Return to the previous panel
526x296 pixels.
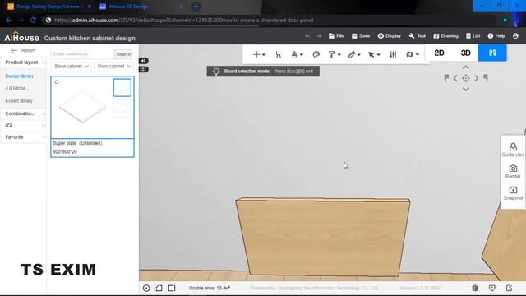(x=23, y=50)
